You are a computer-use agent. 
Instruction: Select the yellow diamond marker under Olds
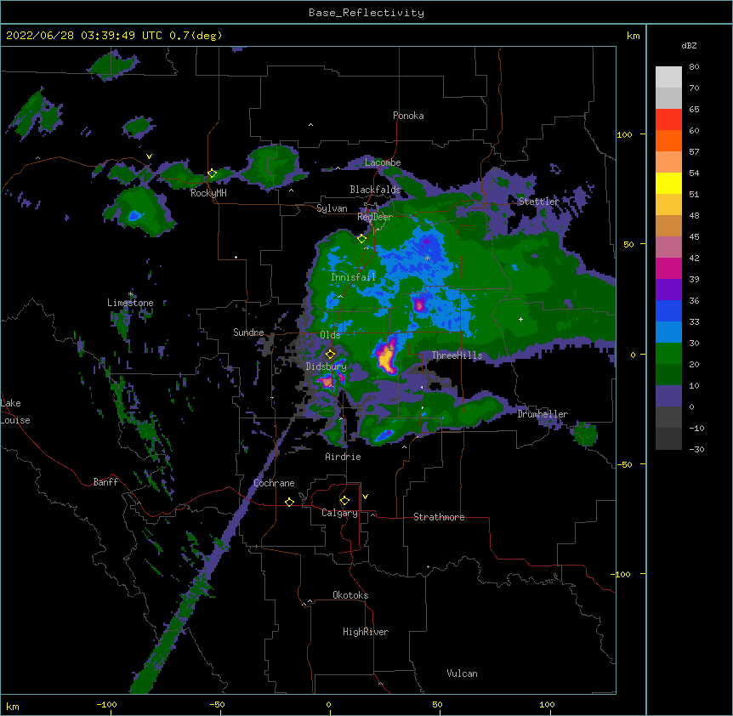coord(331,354)
